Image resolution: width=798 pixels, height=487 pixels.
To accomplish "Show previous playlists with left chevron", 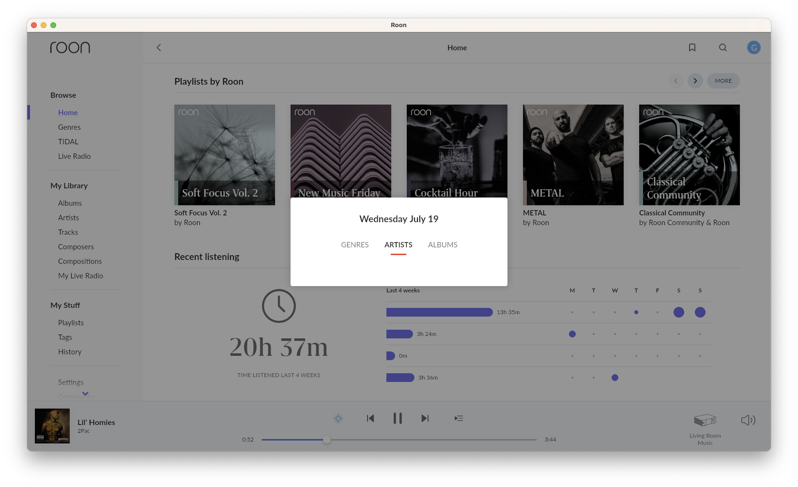I will coord(676,81).
